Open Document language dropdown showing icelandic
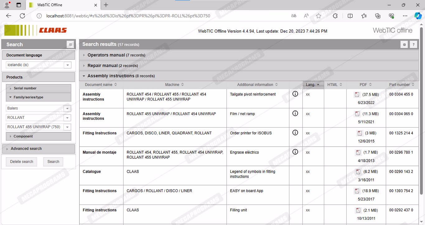This screenshot has height=225, width=425. [68, 65]
